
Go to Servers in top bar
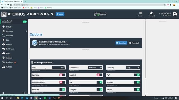[140, 14]
